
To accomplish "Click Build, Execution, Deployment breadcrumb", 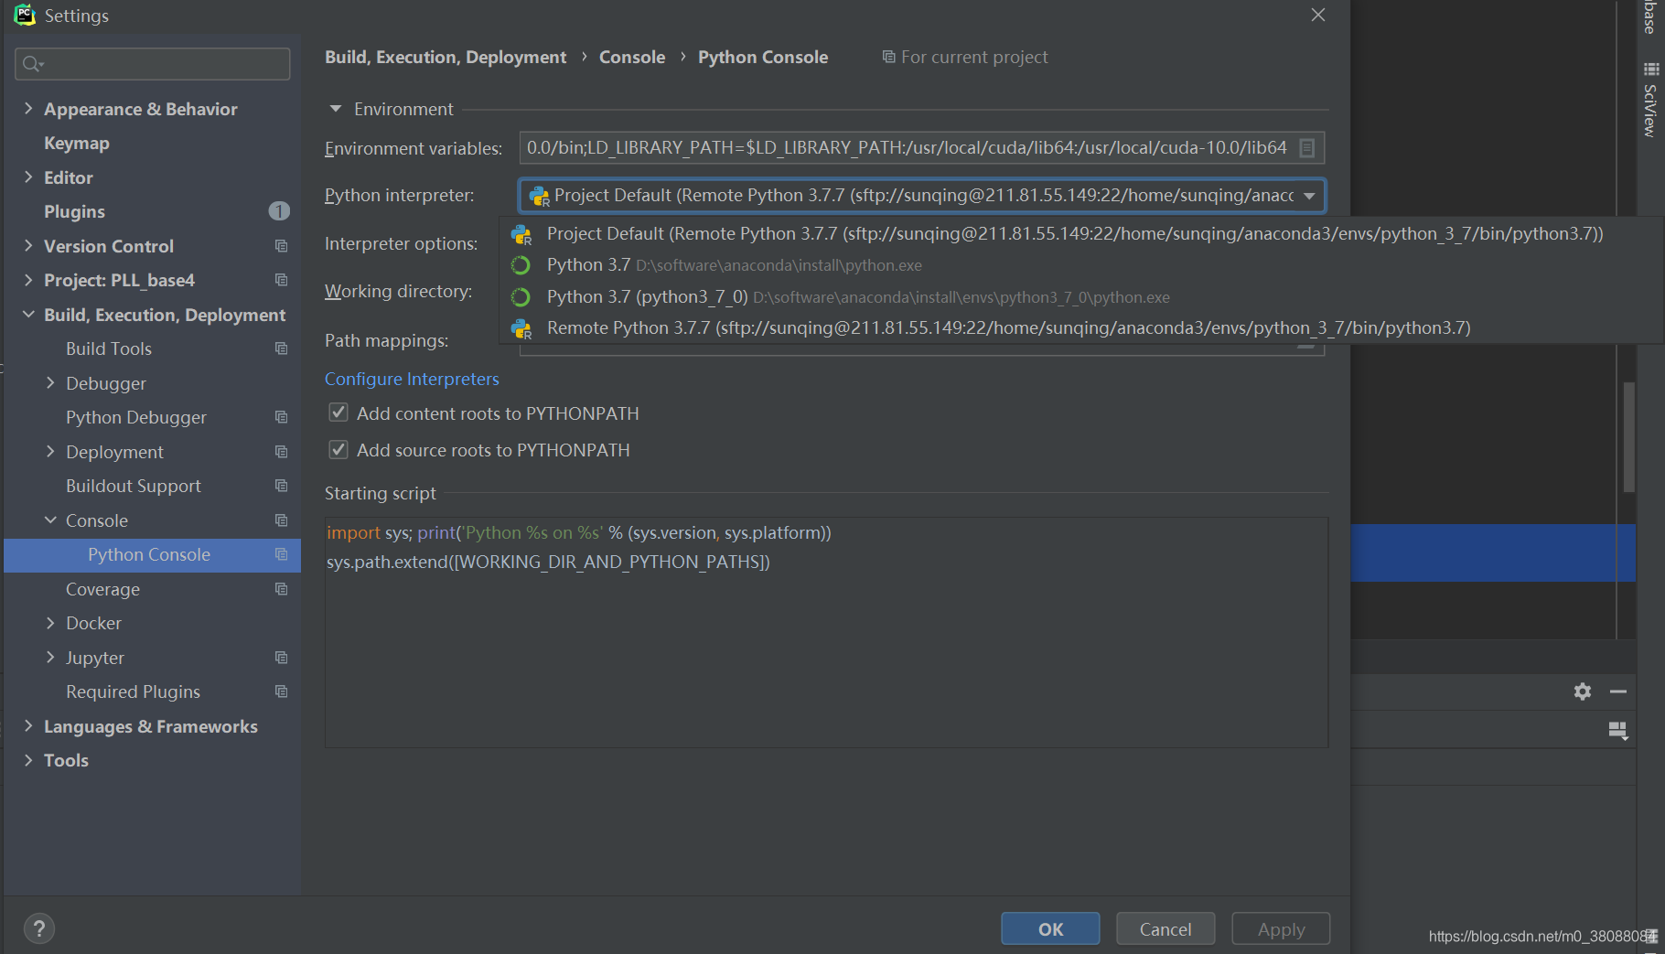I will pyautogui.click(x=446, y=57).
